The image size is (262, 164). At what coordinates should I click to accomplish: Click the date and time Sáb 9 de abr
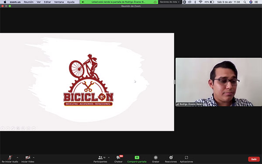(x=228, y=2)
